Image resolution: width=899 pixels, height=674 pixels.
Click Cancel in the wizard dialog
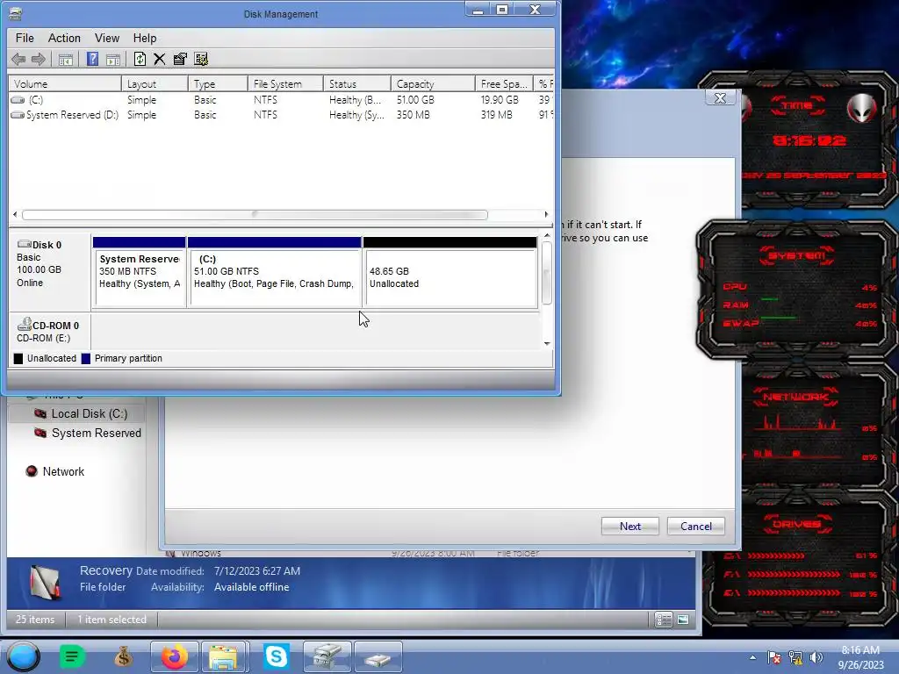pyautogui.click(x=696, y=527)
